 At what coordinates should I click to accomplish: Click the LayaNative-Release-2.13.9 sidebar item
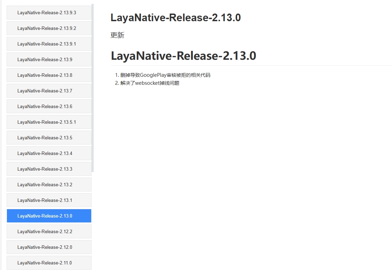coord(45,59)
